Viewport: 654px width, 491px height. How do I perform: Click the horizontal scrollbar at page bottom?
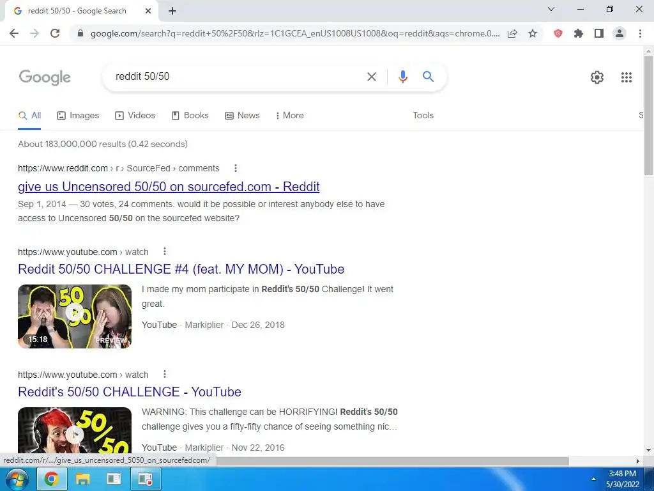[x=392, y=461]
